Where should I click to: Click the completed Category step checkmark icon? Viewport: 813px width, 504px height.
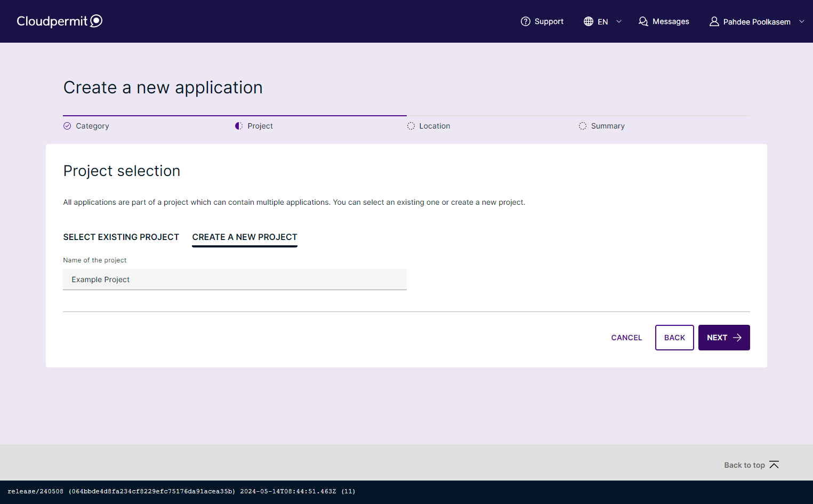67,126
